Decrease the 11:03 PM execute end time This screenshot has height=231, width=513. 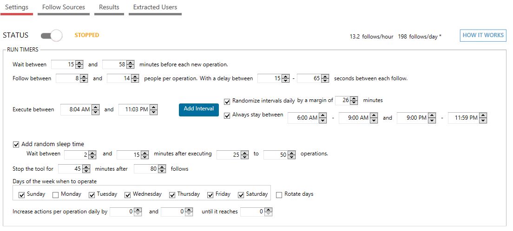pyautogui.click(x=153, y=112)
